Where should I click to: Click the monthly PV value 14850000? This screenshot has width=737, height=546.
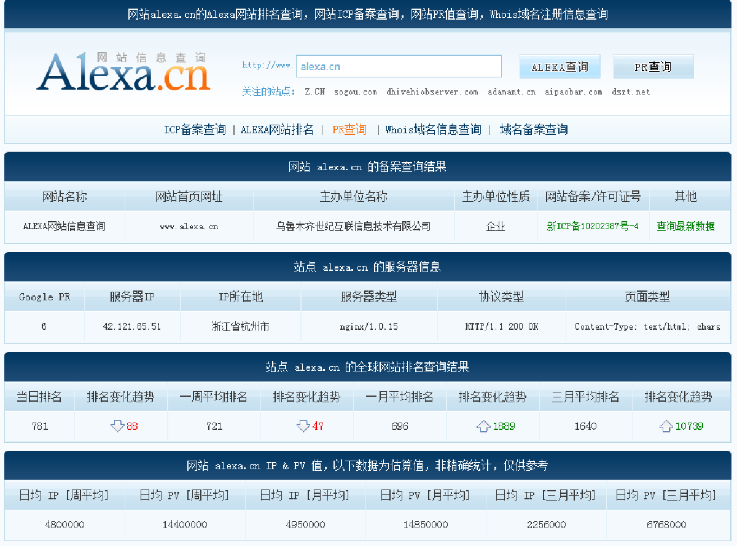426,525
